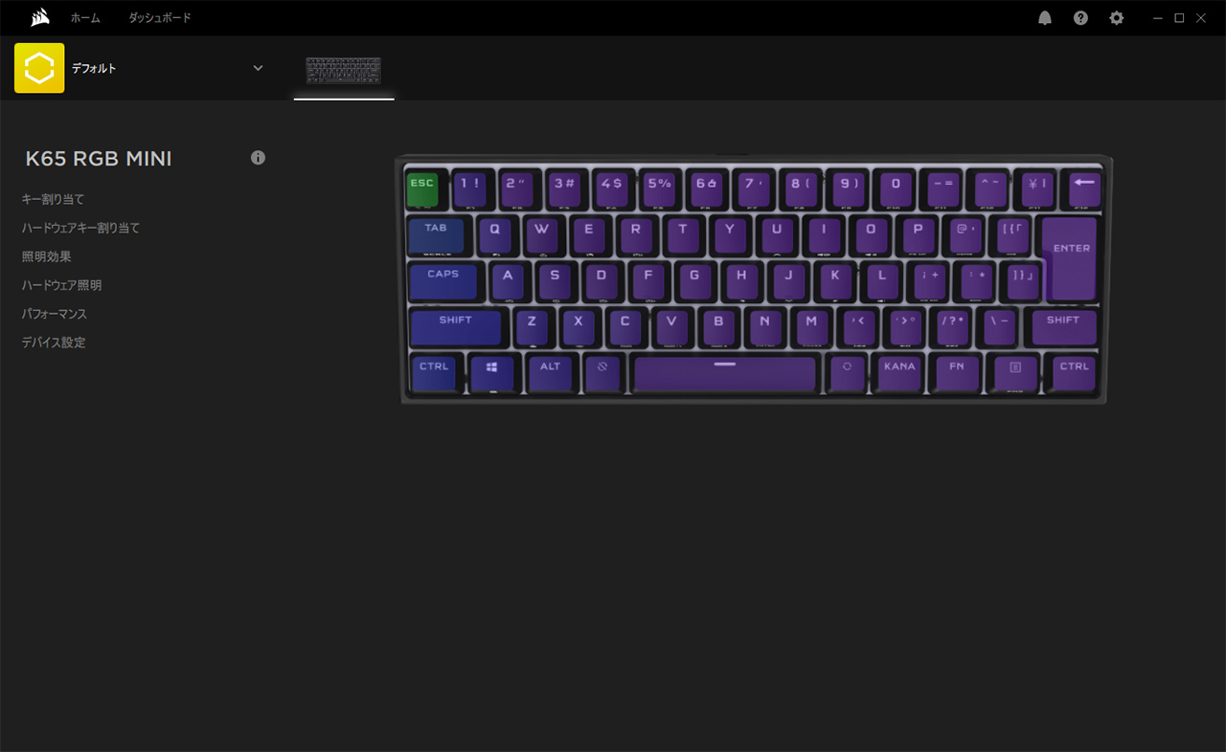Screen dimensions: 1226x752
Task: Open the notifications bell icon
Action: coord(1045,18)
